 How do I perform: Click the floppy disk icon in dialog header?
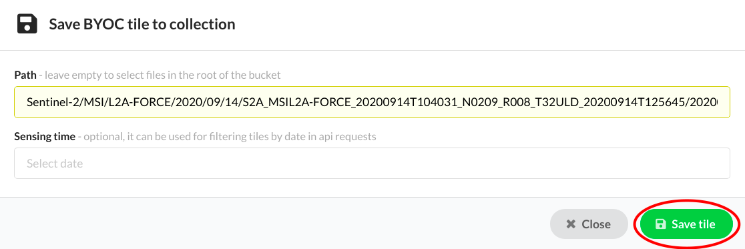click(x=27, y=24)
